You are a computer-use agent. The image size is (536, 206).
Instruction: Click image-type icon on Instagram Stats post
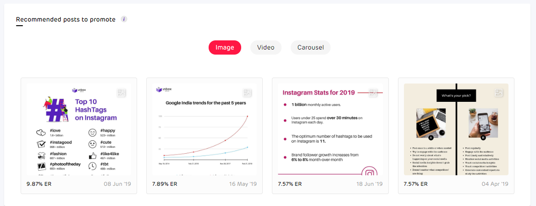pos(373,93)
